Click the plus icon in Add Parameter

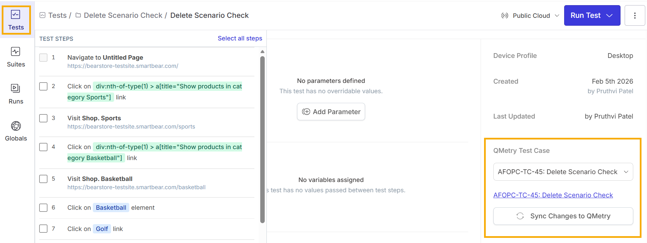[306, 112]
